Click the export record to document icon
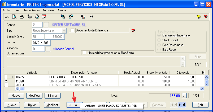This screenshot has width=213, height=112. [71, 17]
